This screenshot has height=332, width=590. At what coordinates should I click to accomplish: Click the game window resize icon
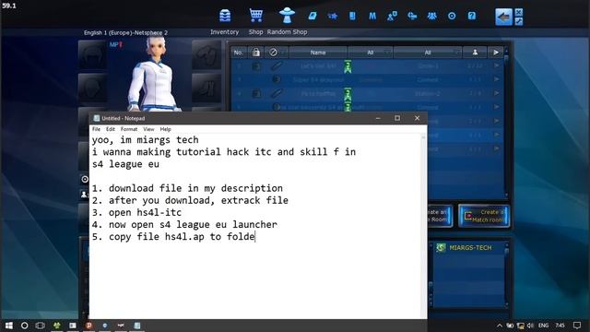[x=518, y=21]
